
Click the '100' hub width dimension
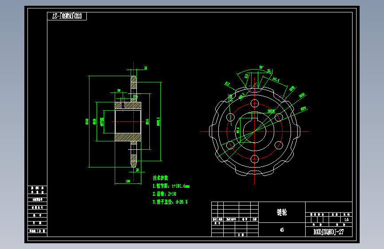coord(128,181)
